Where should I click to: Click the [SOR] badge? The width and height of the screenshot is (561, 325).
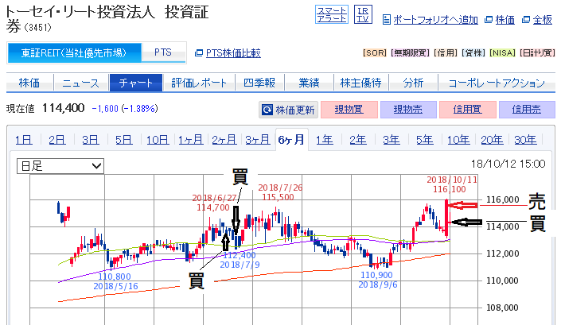[x=375, y=53]
